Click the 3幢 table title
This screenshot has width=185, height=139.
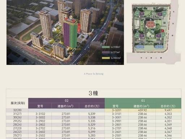pos(94,93)
